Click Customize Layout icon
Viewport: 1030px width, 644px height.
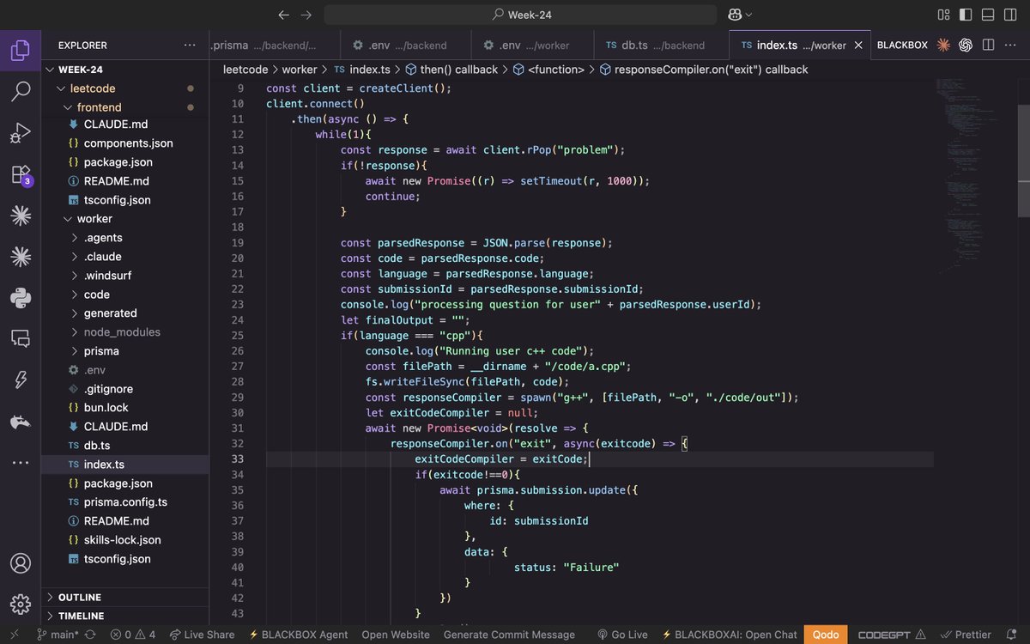tap(944, 15)
